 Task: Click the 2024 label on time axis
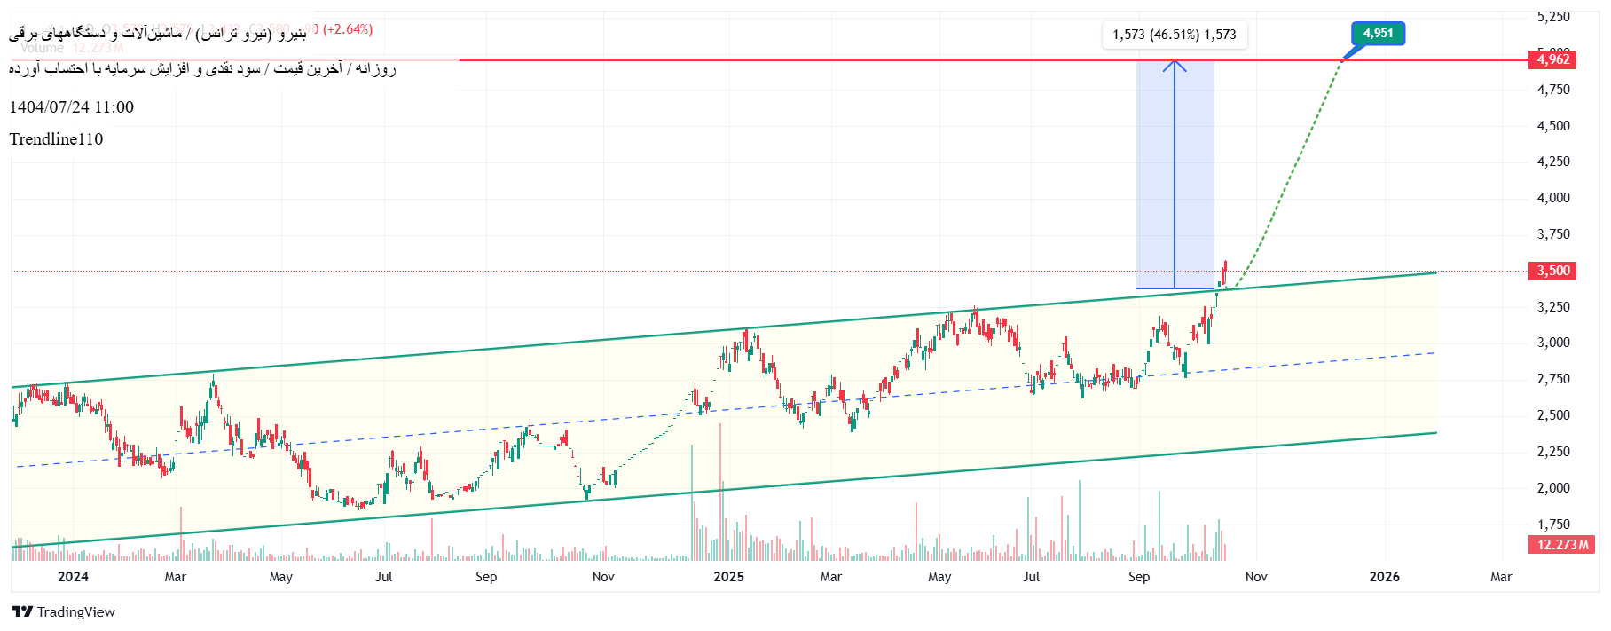(x=73, y=577)
